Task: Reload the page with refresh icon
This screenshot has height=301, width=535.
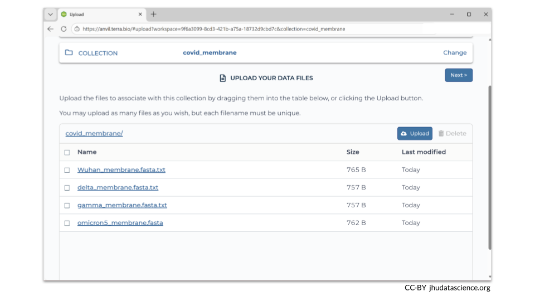Action: [x=64, y=29]
